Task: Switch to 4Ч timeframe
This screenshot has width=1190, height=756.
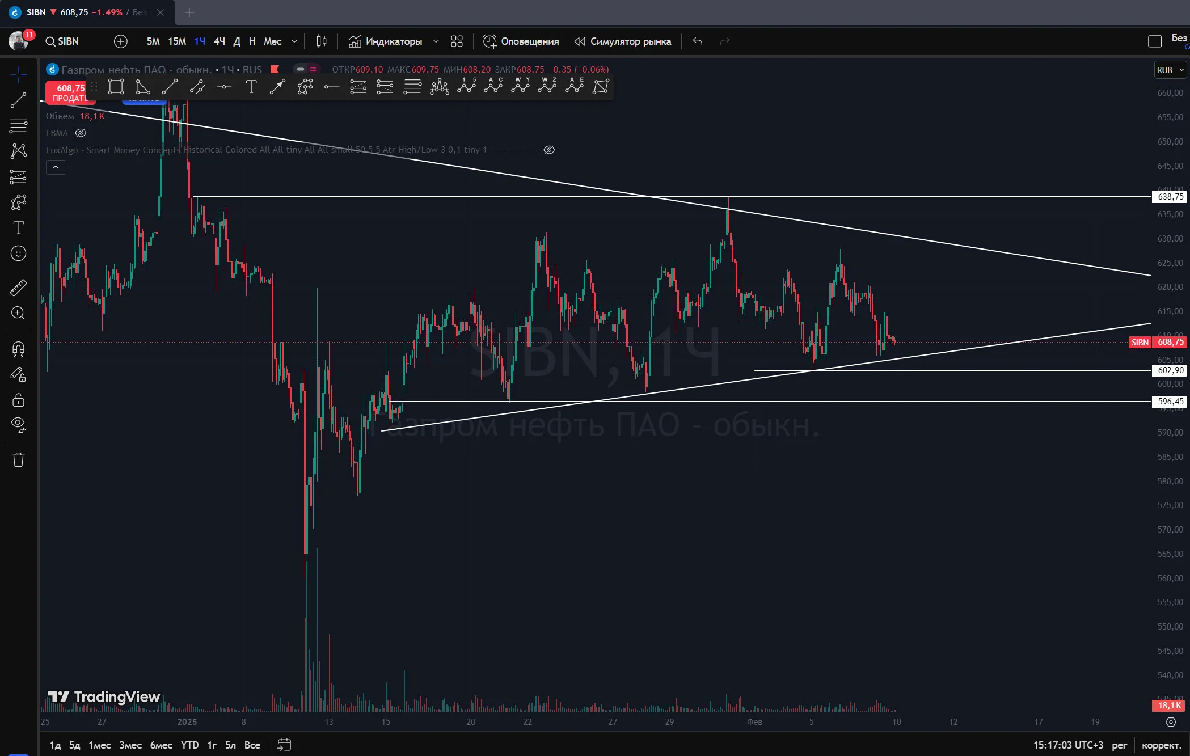Action: pyautogui.click(x=220, y=41)
